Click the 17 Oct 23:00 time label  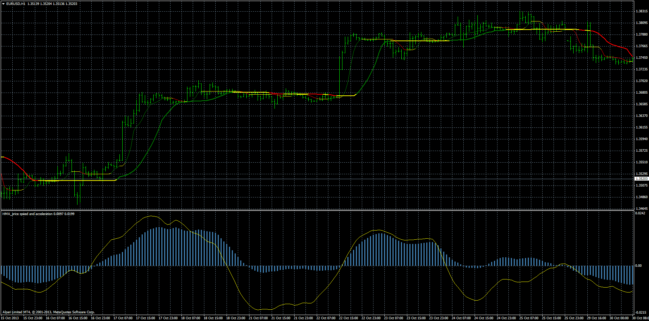pos(168,318)
